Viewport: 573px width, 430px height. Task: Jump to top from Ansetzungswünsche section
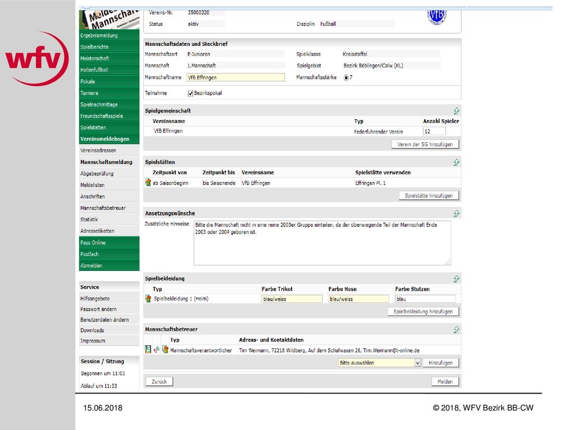click(456, 213)
